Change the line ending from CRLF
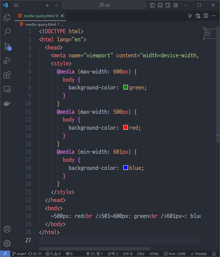The width and height of the screenshot is (220, 257). [x=141, y=254]
